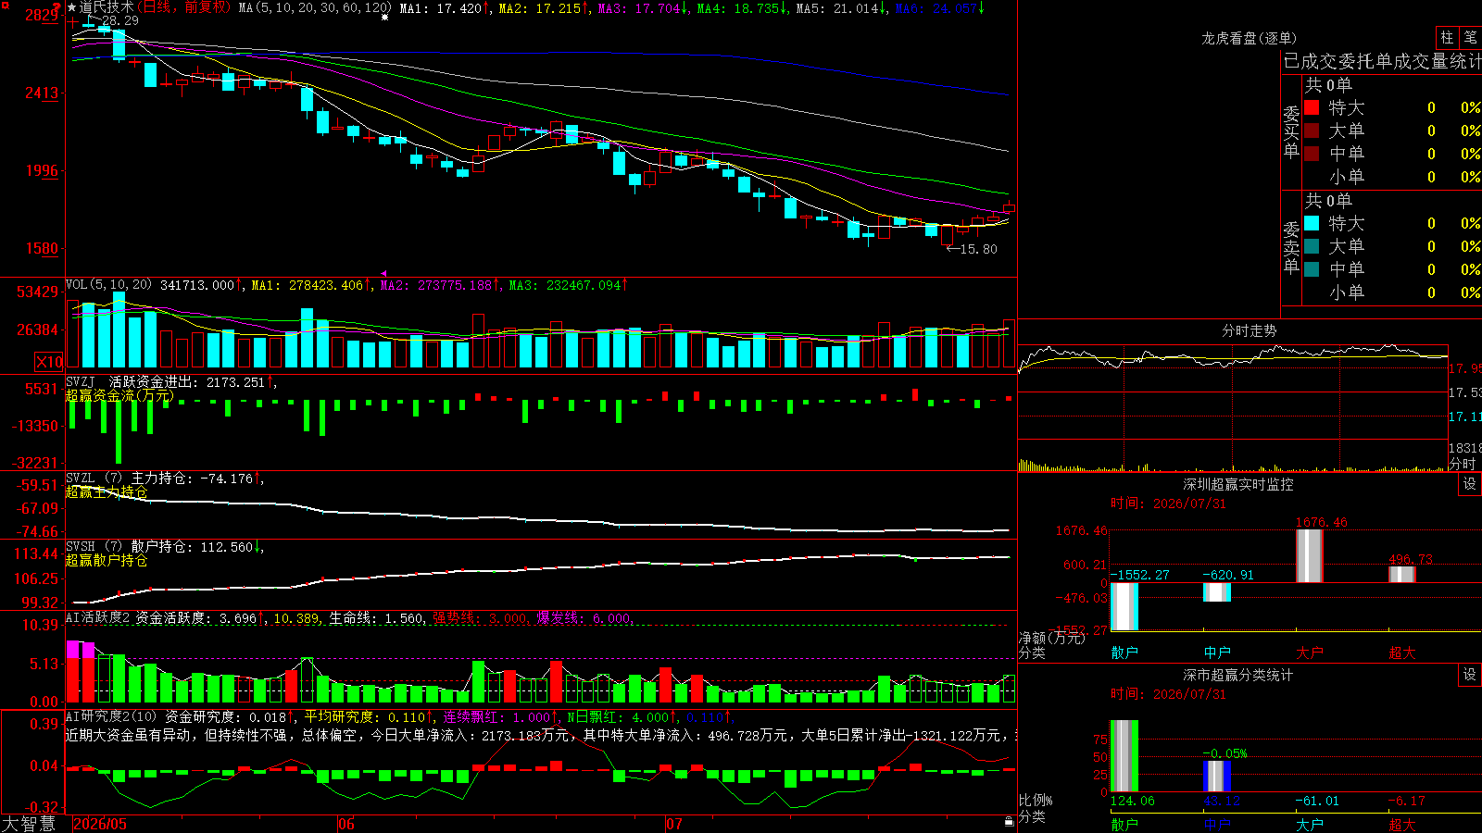Click the 散户 bar labeled -1552.27
Image resolution: width=1482 pixels, height=833 pixels.
click(1124, 606)
